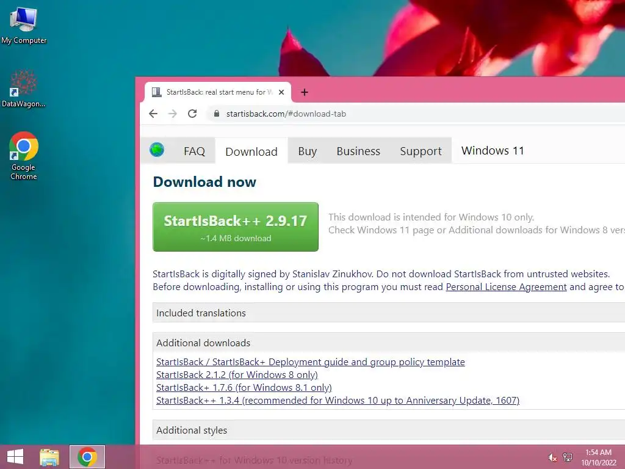View site information padlock icon
The height and width of the screenshot is (469, 625).
[x=217, y=114]
